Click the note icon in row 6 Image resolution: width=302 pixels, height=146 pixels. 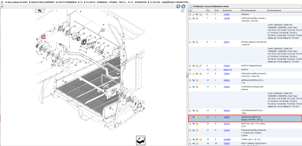(194, 14)
